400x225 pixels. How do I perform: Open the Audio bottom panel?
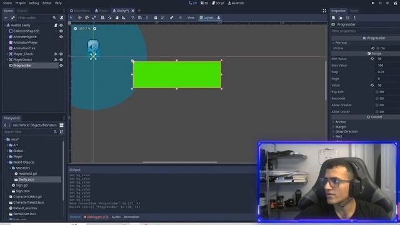tap(116, 217)
